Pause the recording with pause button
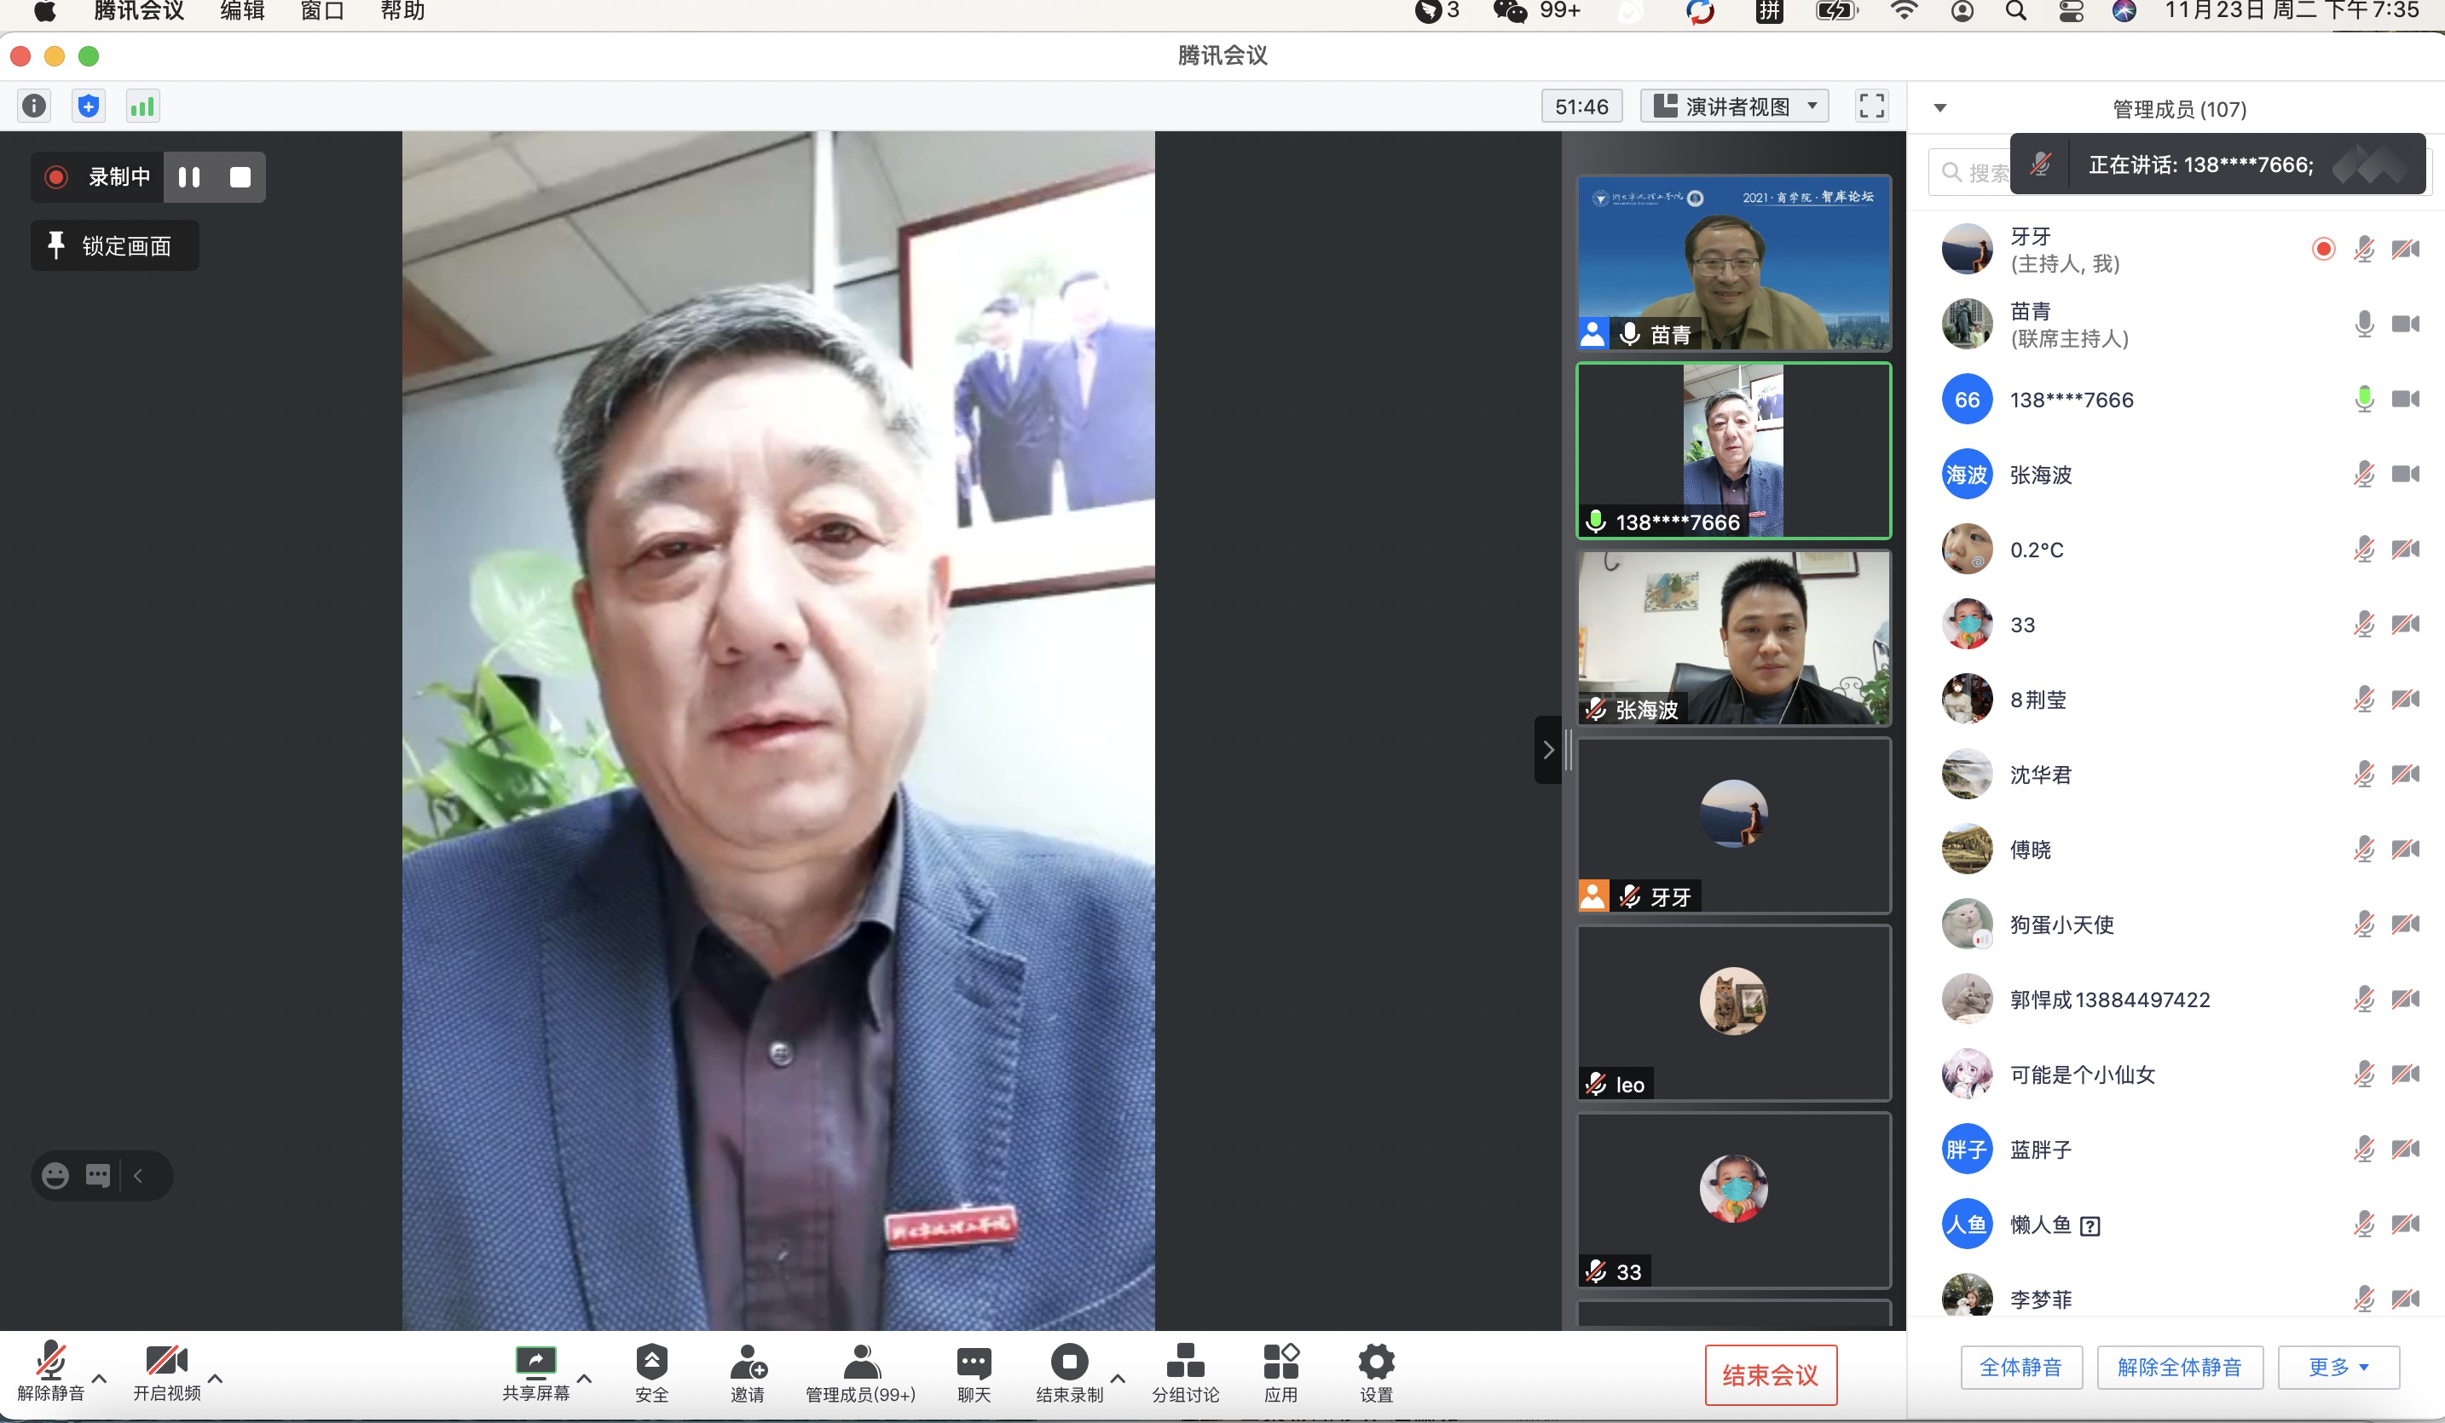This screenshot has width=2445, height=1423. (189, 176)
